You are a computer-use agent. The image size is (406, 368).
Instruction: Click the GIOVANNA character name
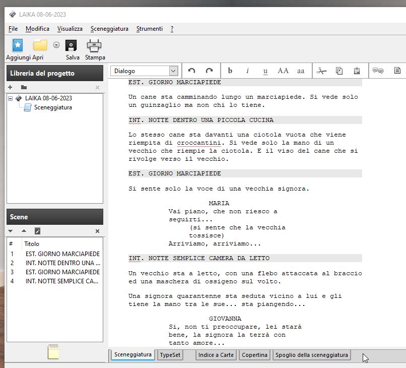pos(225,319)
